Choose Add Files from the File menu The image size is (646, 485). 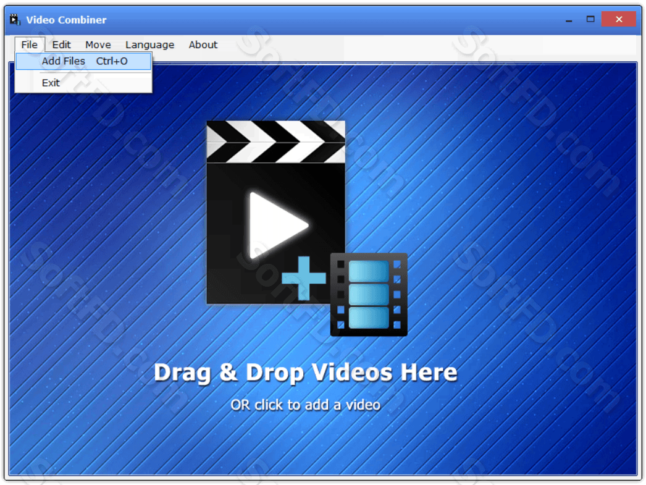pos(83,61)
